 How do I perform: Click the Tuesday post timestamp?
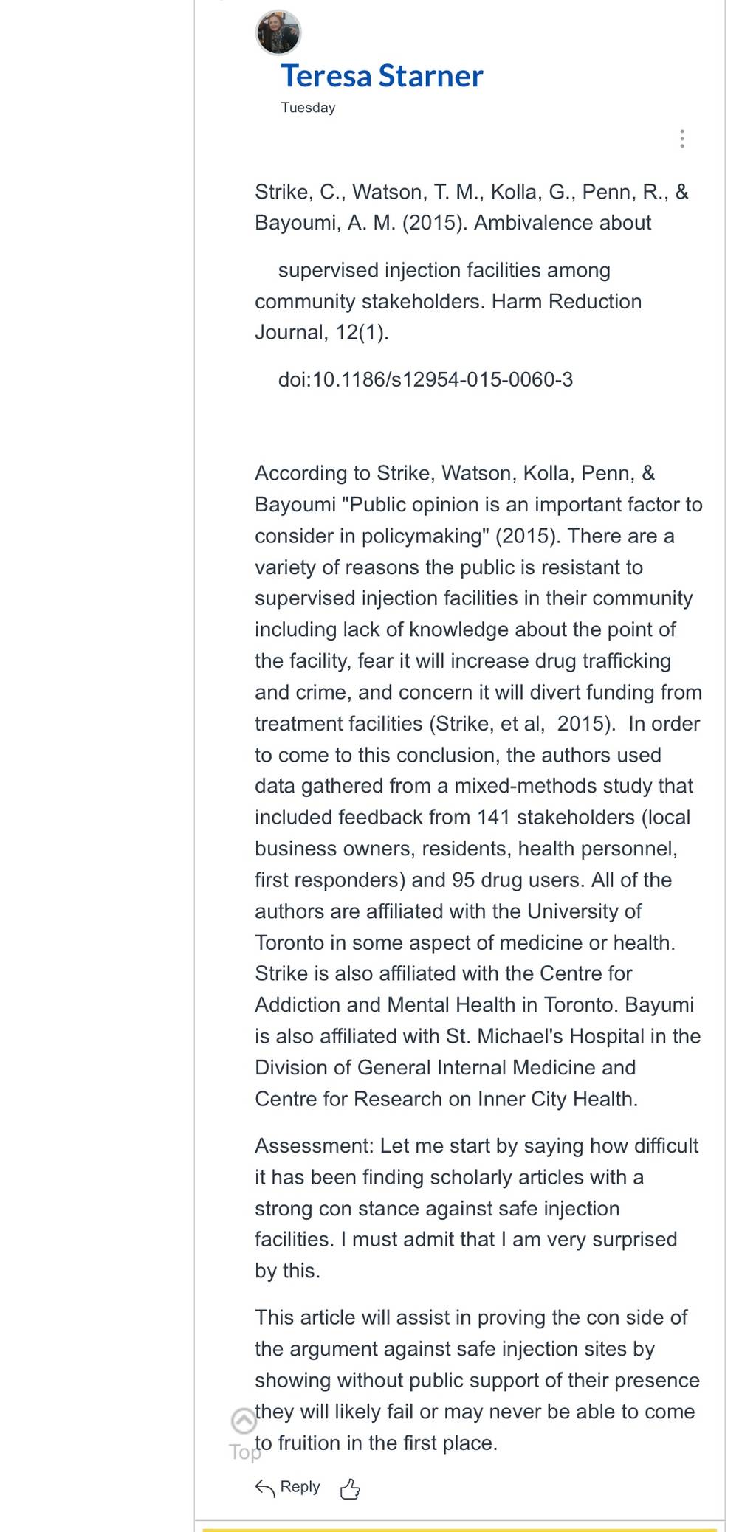308,108
